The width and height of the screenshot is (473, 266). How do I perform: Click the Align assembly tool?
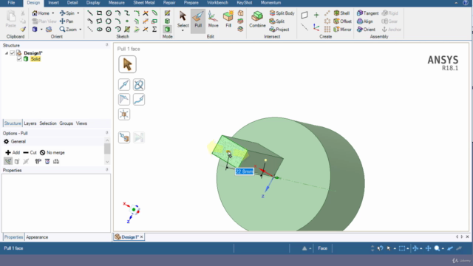[365, 21]
